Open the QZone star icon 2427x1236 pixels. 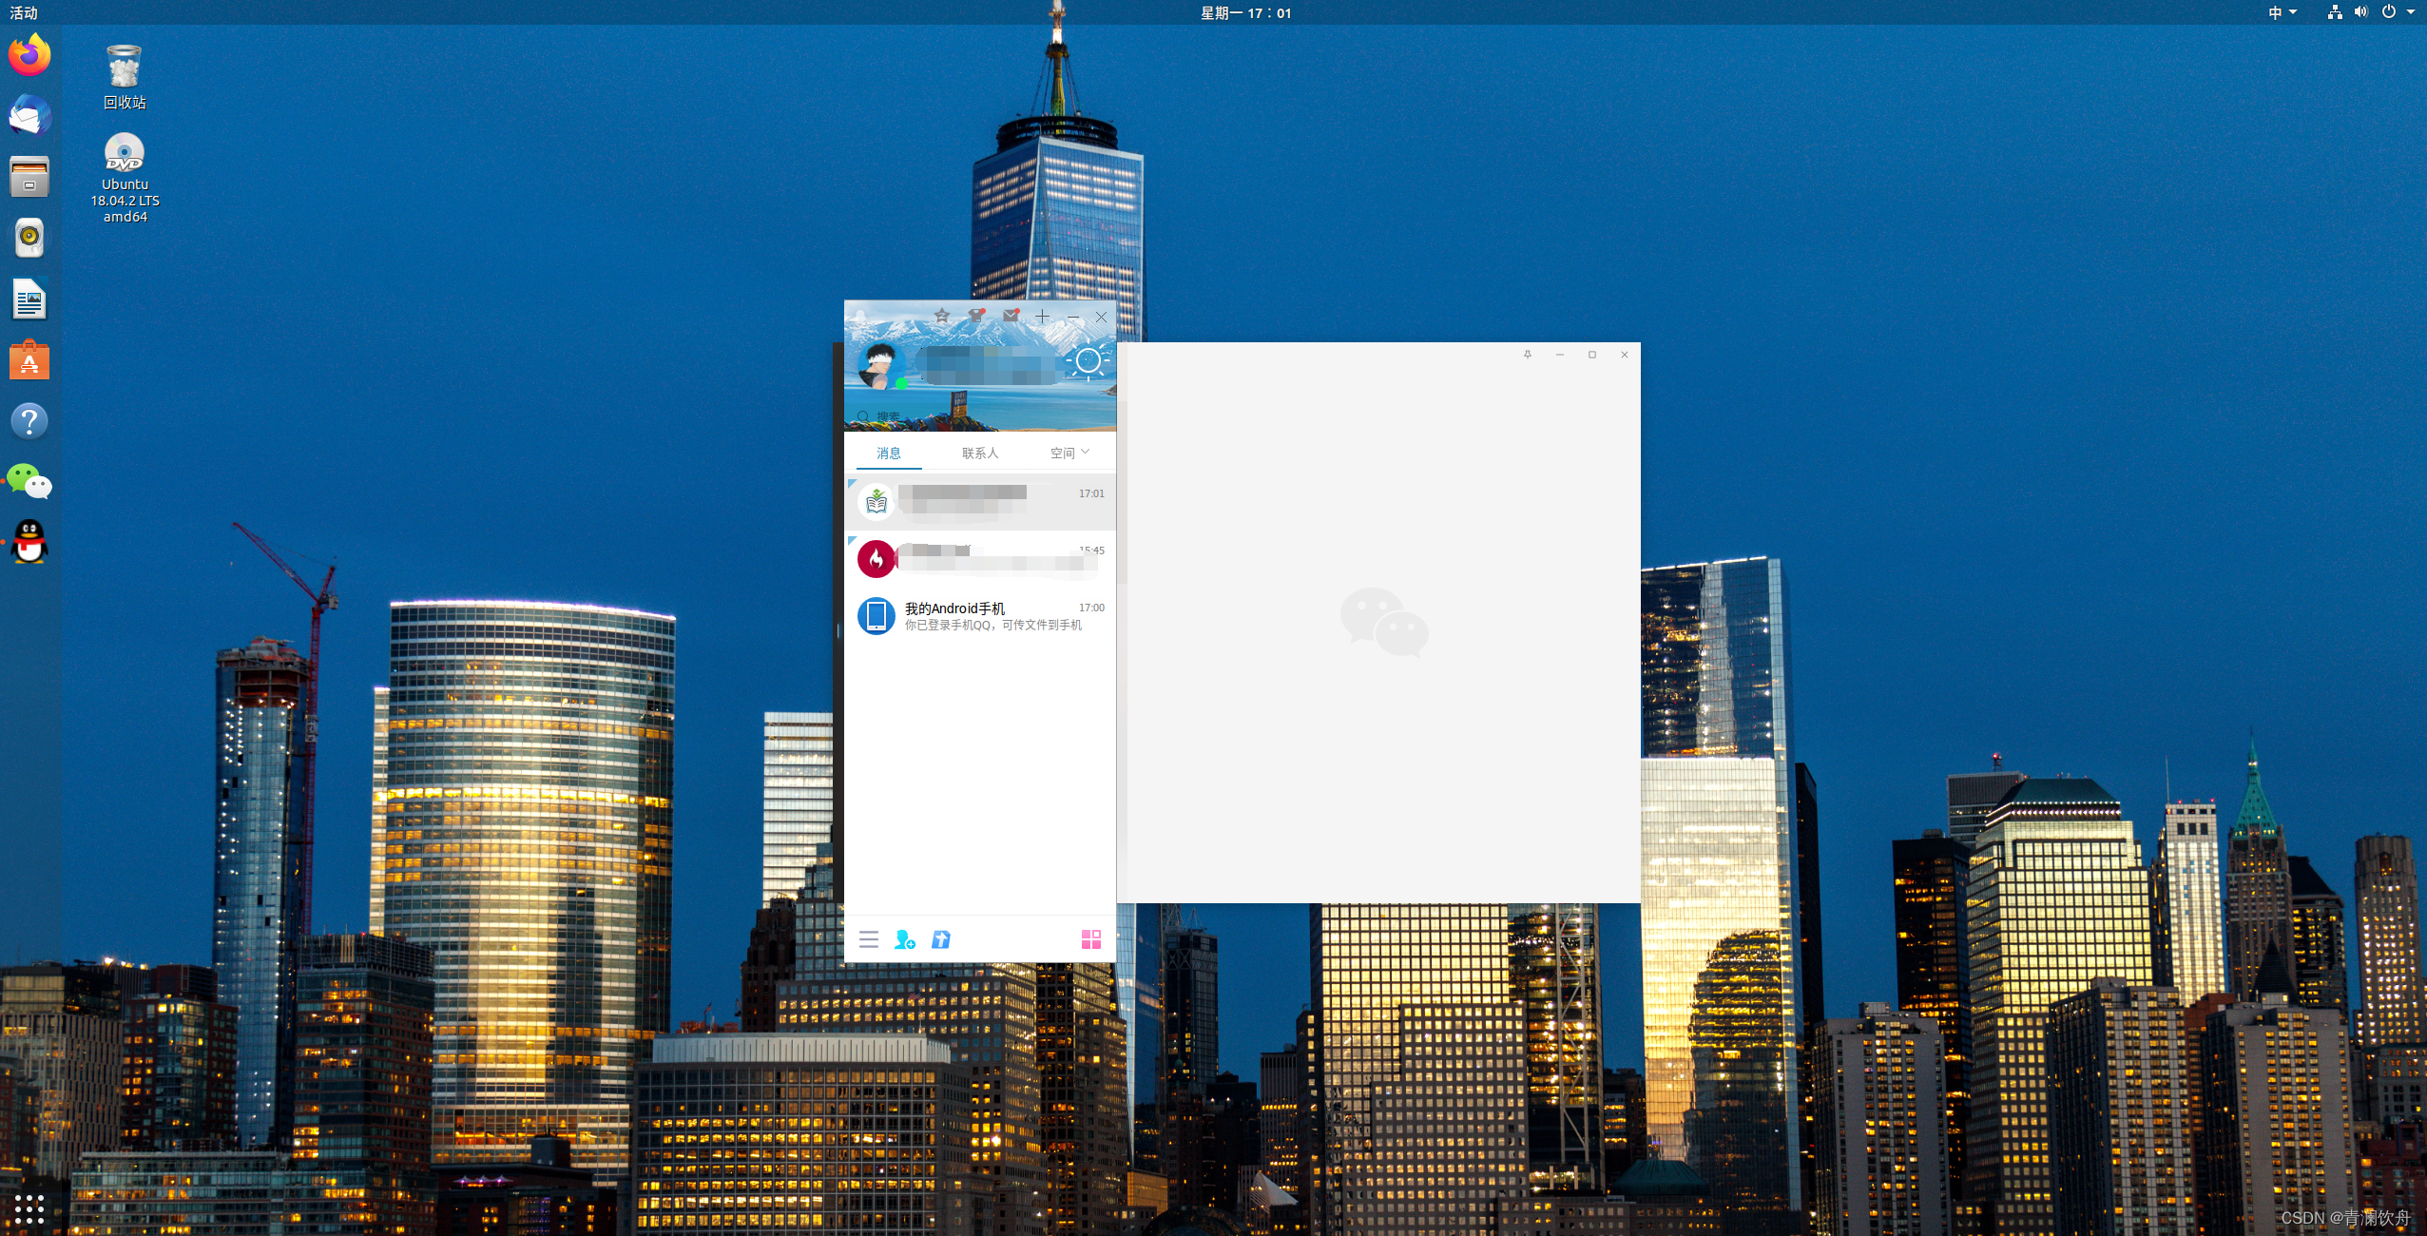coord(941,317)
